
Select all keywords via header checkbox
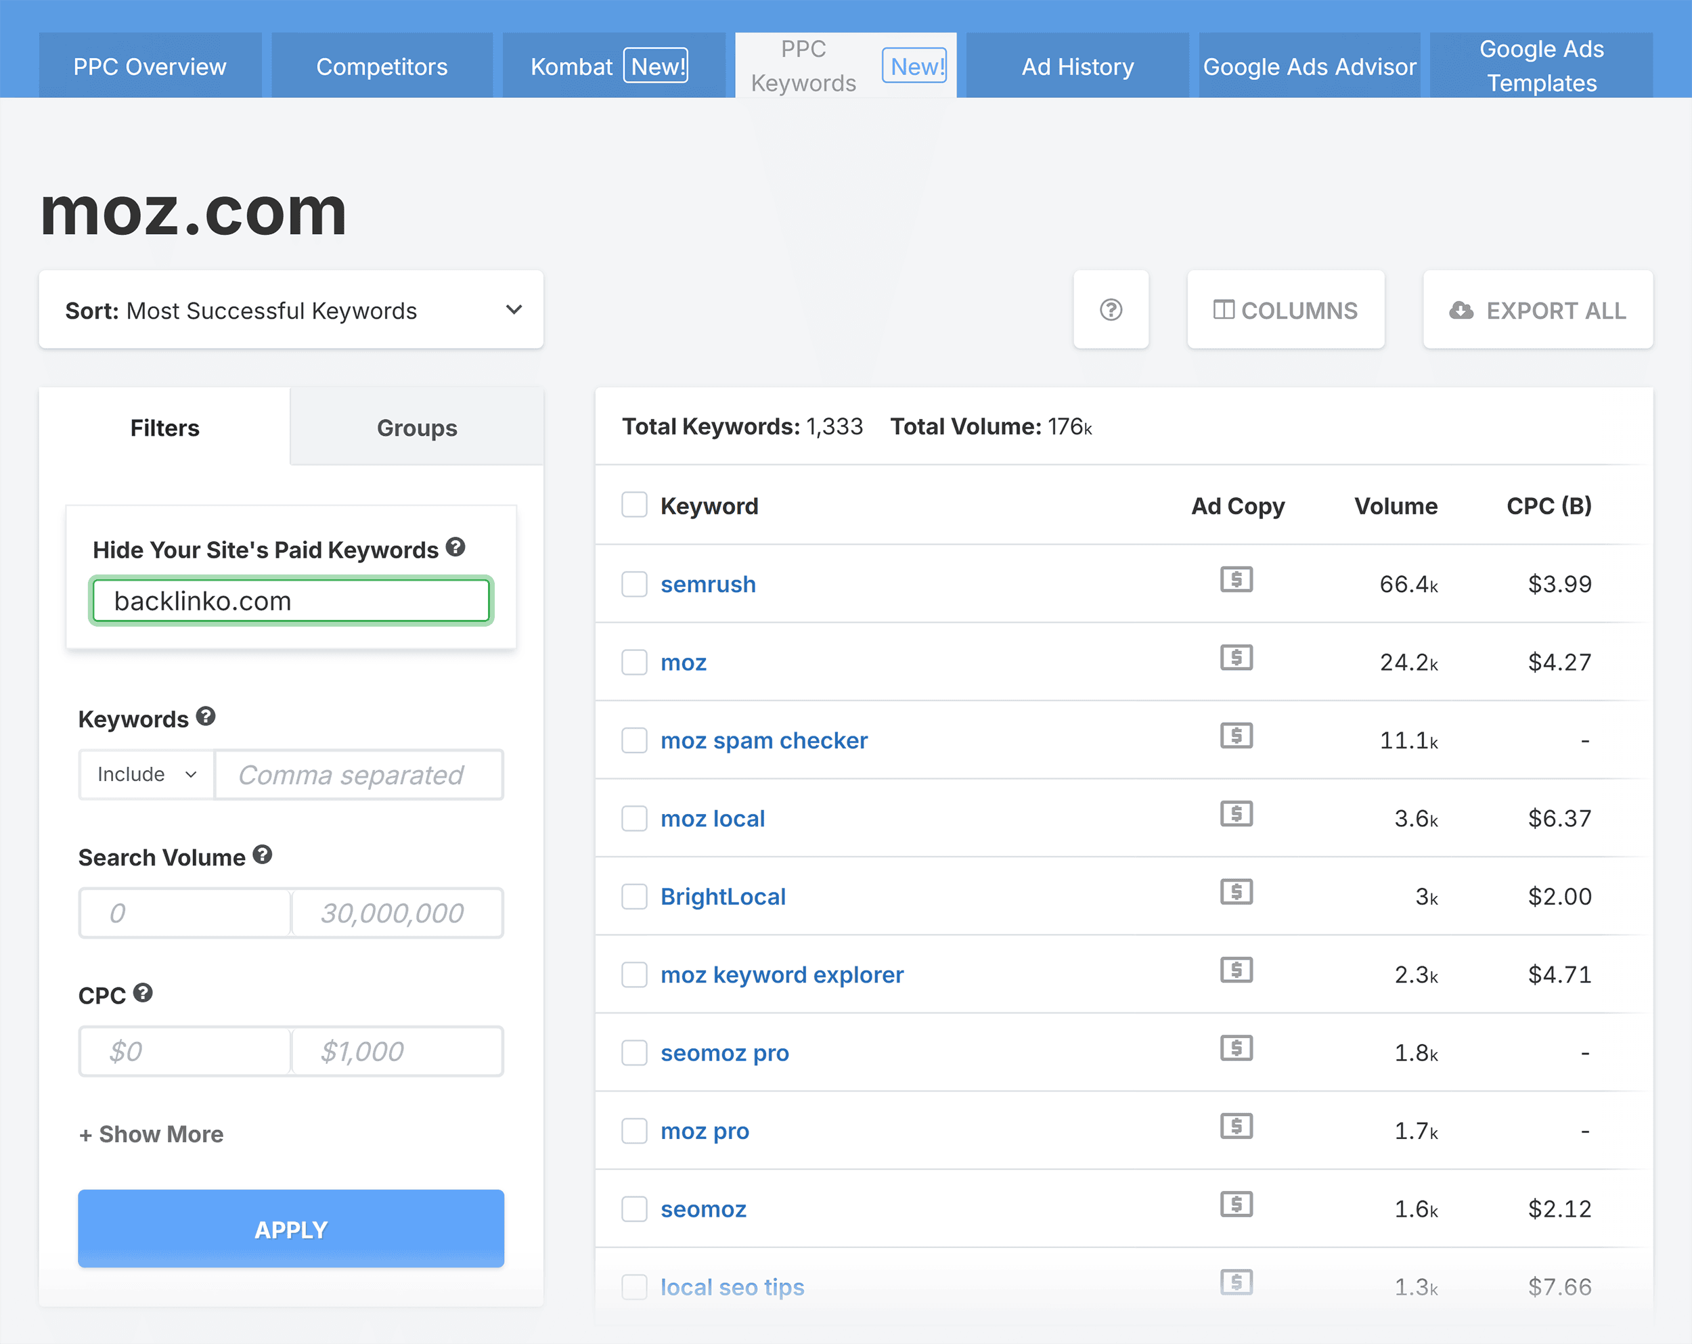coord(634,504)
